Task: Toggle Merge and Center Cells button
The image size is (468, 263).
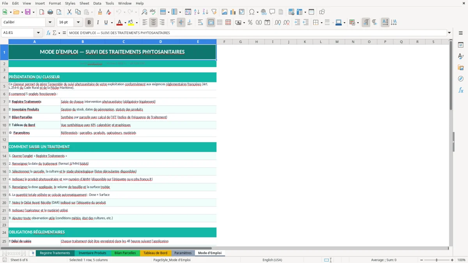Action: [211, 23]
